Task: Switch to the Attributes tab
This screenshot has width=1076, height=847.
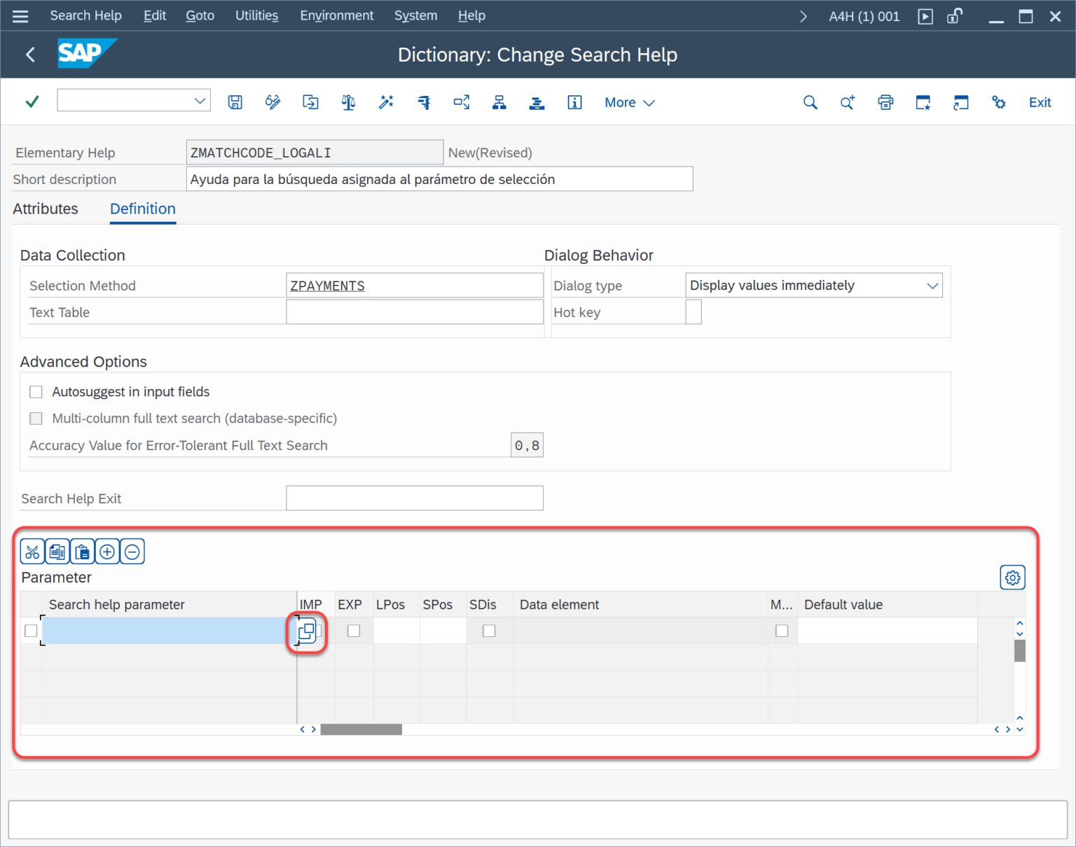Action: pos(46,209)
